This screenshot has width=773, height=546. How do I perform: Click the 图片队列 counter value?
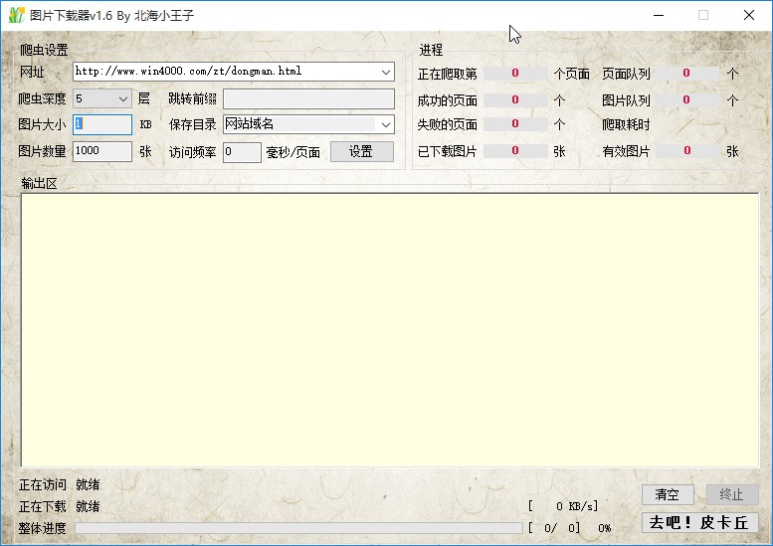point(686,100)
